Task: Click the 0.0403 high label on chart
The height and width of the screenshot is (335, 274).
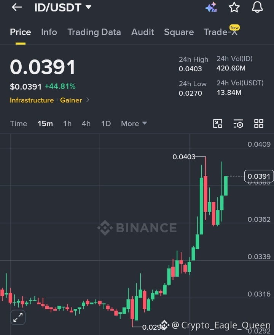Action: [184, 157]
